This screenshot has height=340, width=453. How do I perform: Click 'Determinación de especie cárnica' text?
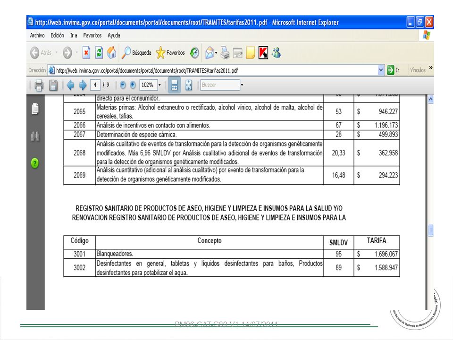click(136, 135)
